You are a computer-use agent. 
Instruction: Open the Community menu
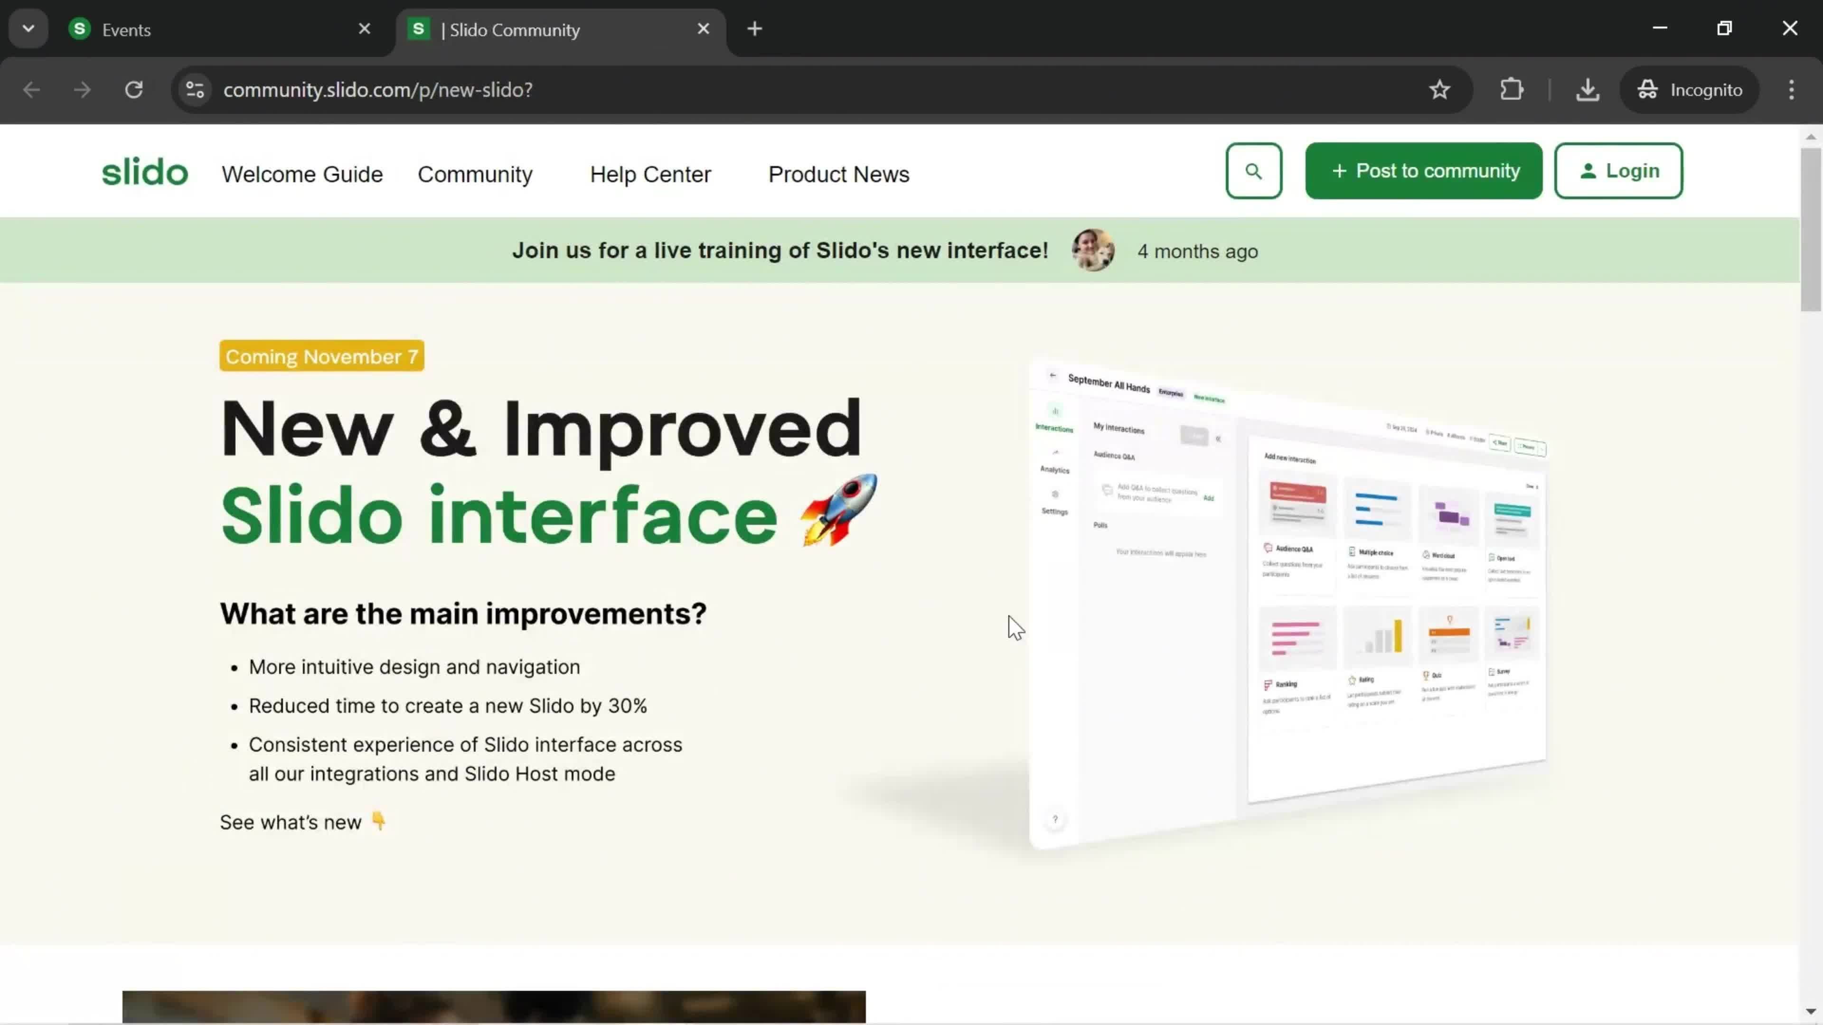tap(475, 174)
